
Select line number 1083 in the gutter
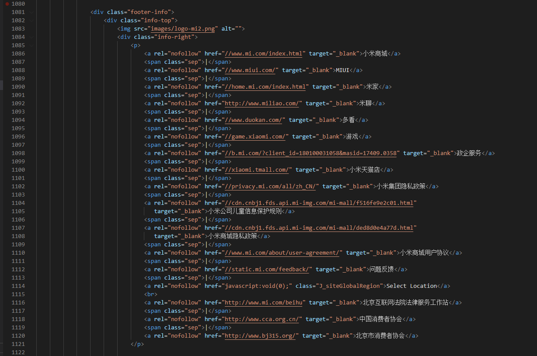point(18,28)
